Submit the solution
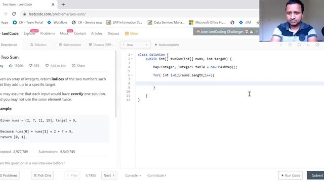Viewport: 324px width, 182px height. [316, 175]
